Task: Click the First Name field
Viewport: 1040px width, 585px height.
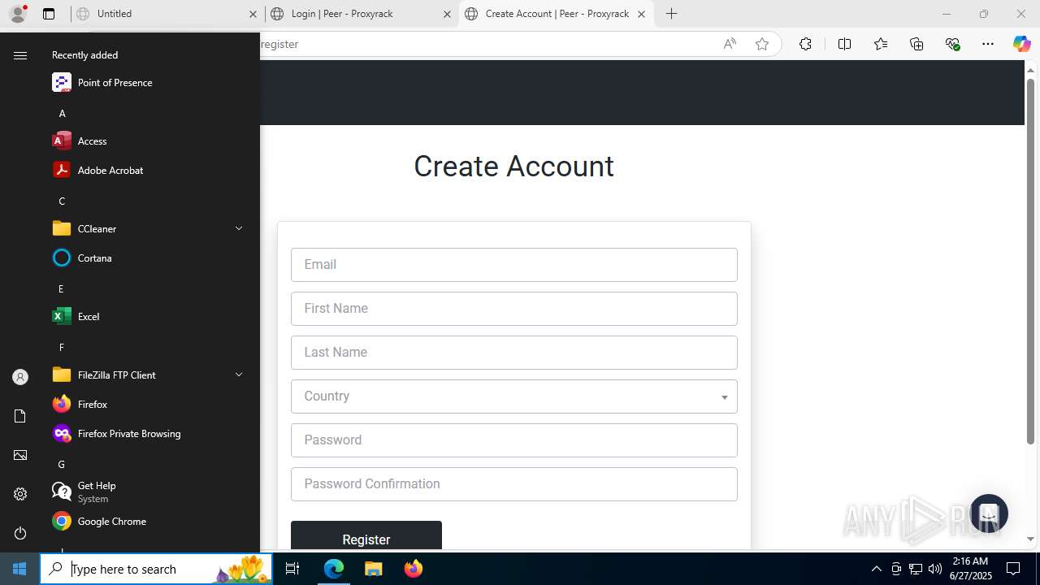Action: 514,309
